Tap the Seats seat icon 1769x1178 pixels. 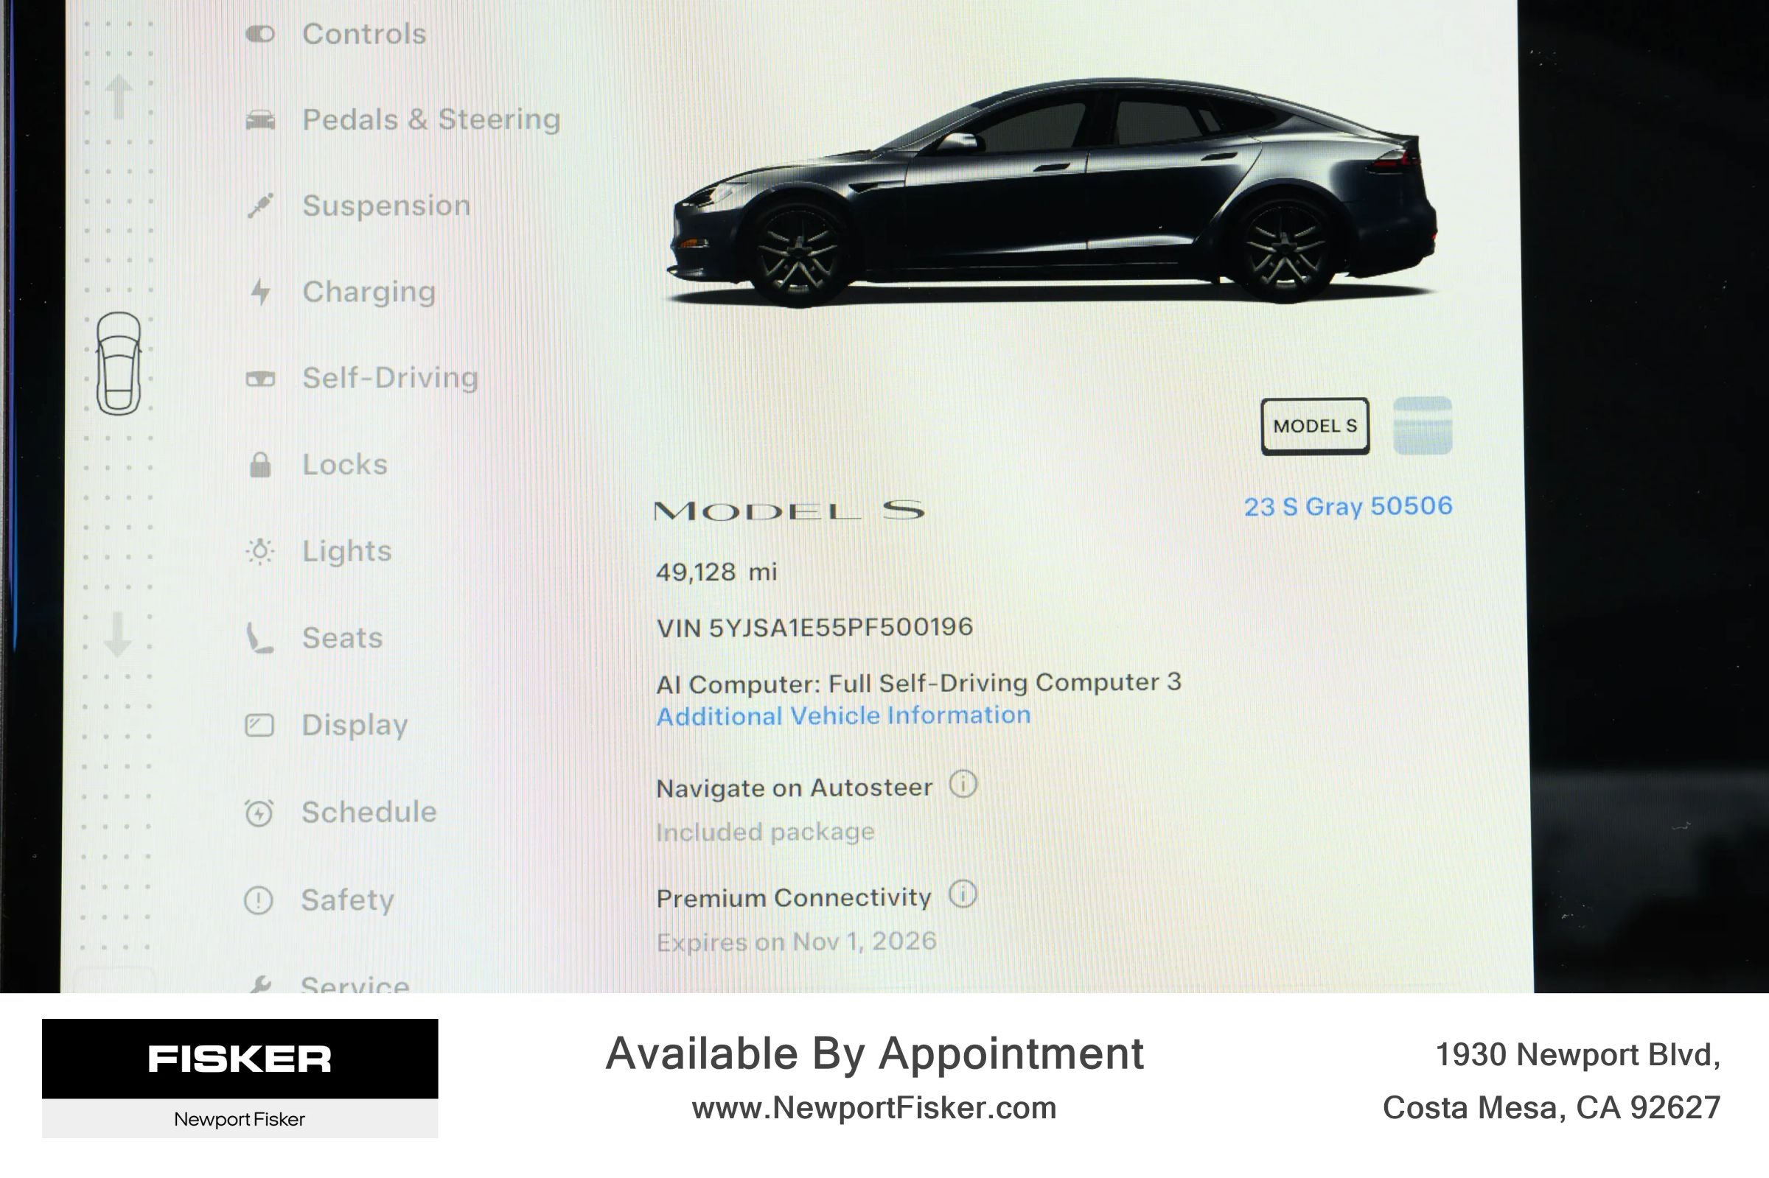[260, 638]
